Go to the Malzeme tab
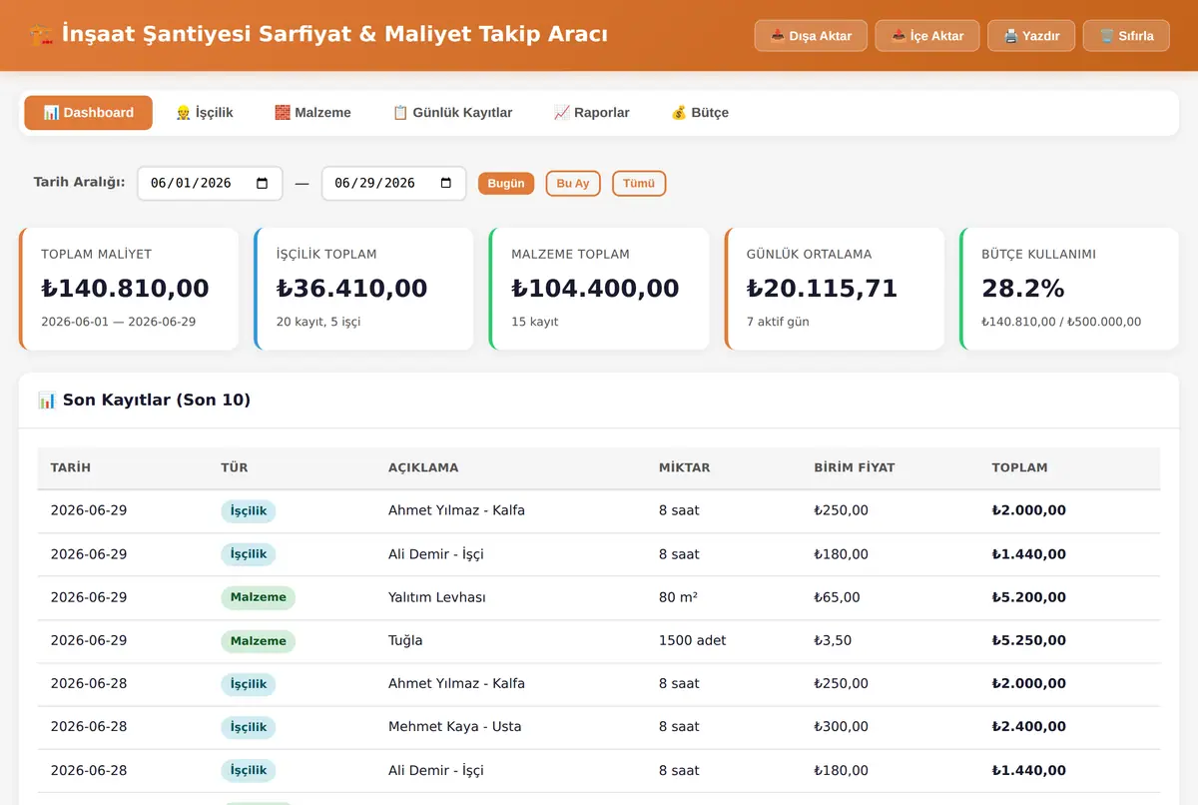Image resolution: width=1198 pixels, height=805 pixels. point(312,113)
